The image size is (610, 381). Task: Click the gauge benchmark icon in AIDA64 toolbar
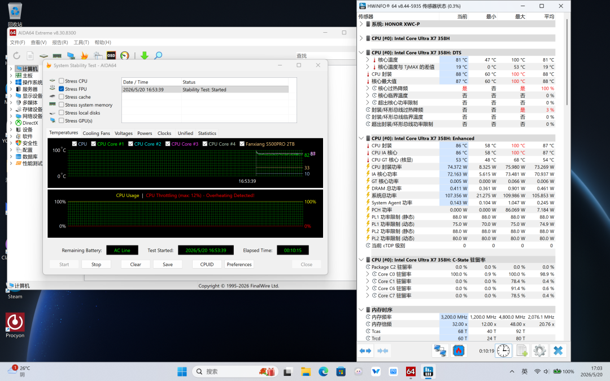pyautogui.click(x=124, y=55)
